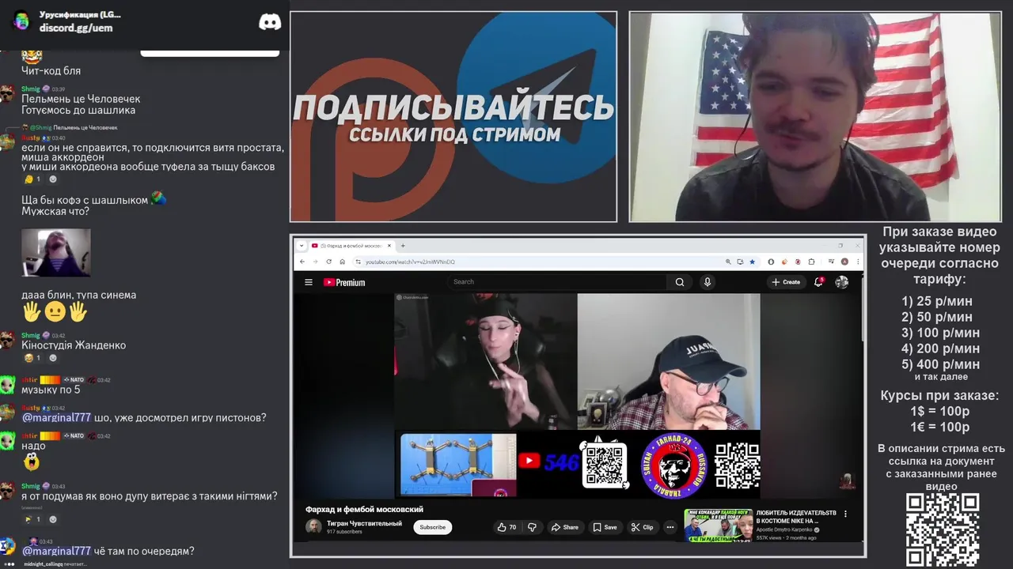Click the YouTube Premium logo

coord(344,282)
